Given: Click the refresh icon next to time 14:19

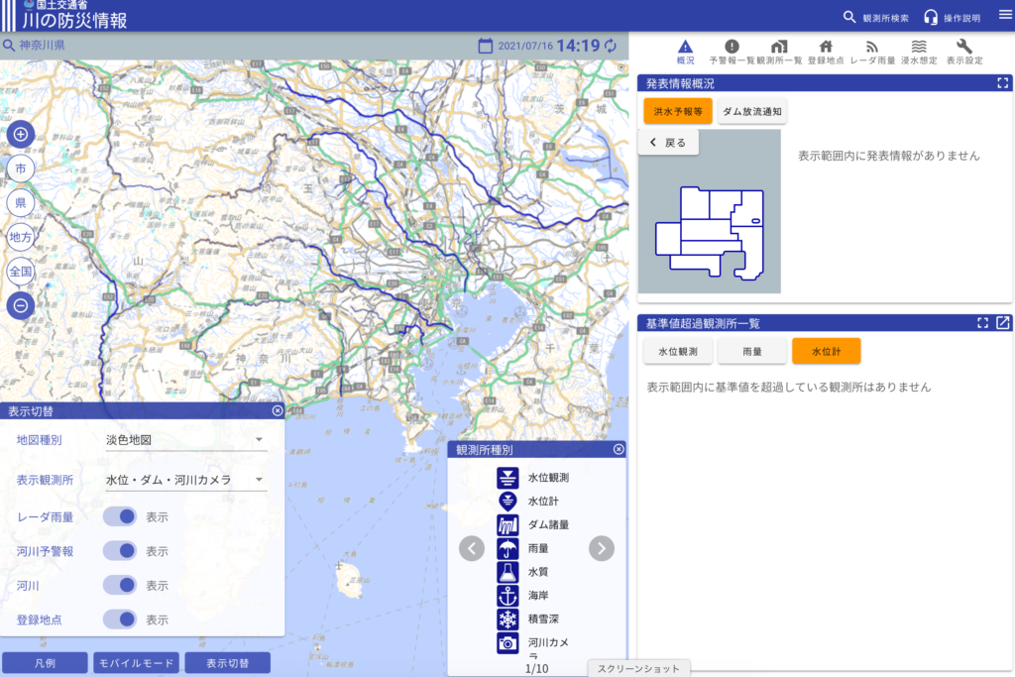Looking at the screenshot, I should 611,46.
